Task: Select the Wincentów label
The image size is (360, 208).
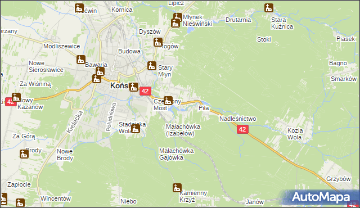Action: coord(56,198)
